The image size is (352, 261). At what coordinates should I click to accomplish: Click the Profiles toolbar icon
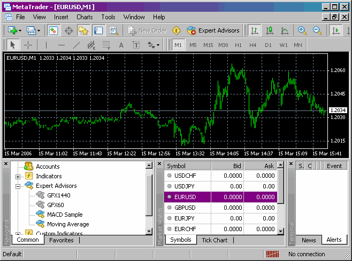click(x=31, y=30)
